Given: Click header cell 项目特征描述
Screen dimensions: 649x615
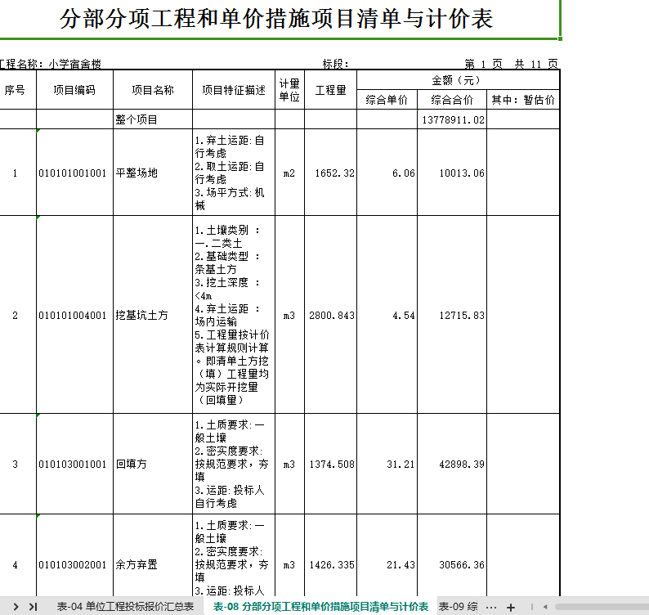Looking at the screenshot, I should [234, 90].
